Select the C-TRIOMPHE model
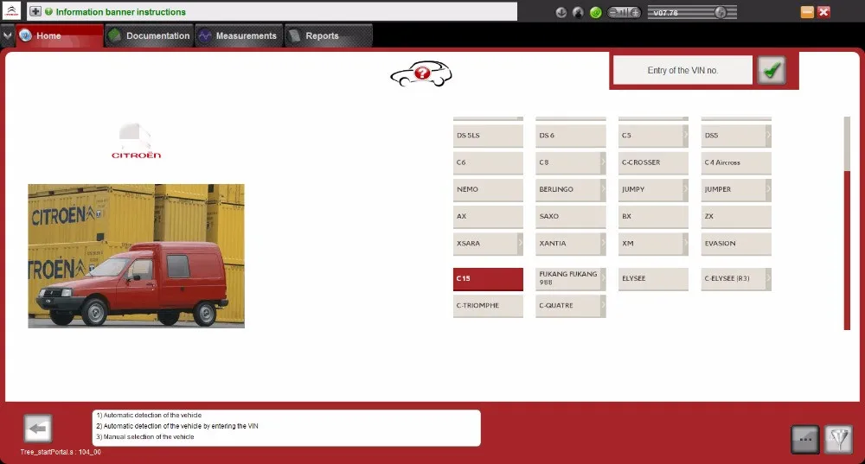This screenshot has width=865, height=464. pyautogui.click(x=488, y=306)
